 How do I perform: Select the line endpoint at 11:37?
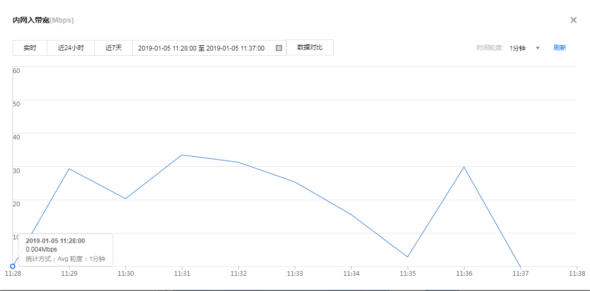(520, 266)
